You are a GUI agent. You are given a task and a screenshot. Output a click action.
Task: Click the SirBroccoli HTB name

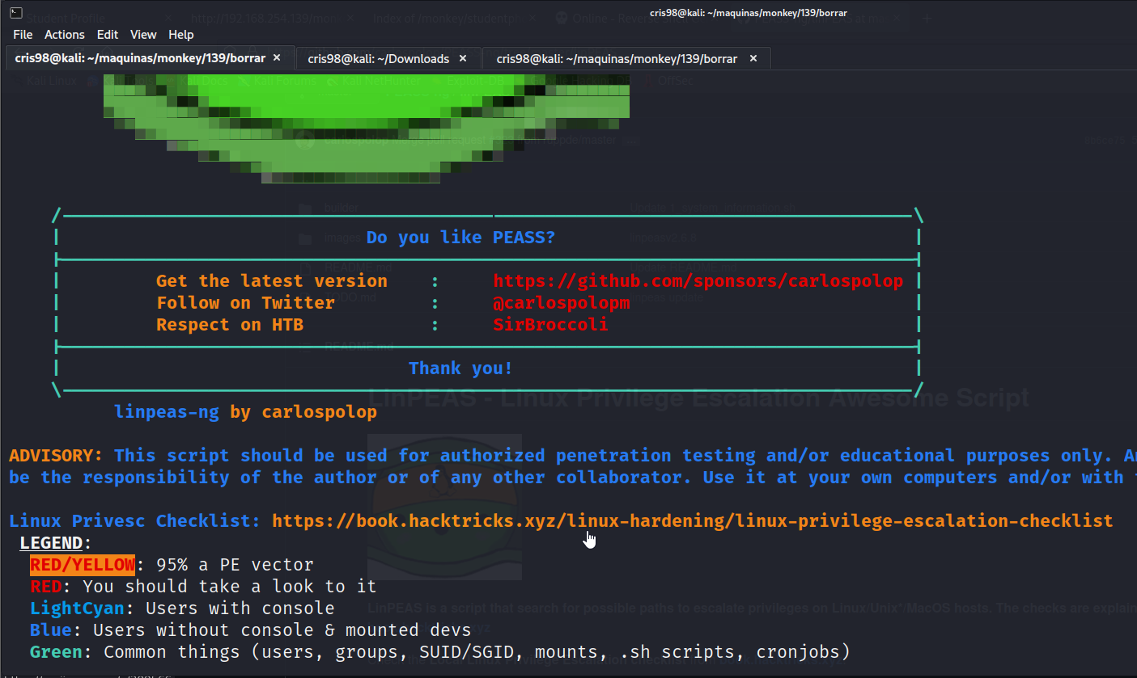(551, 325)
